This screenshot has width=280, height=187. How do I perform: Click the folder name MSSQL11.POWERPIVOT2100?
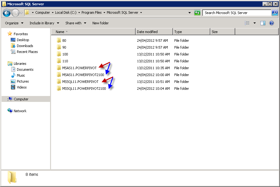(x=84, y=89)
